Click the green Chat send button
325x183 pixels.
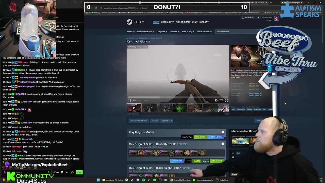point(79,172)
